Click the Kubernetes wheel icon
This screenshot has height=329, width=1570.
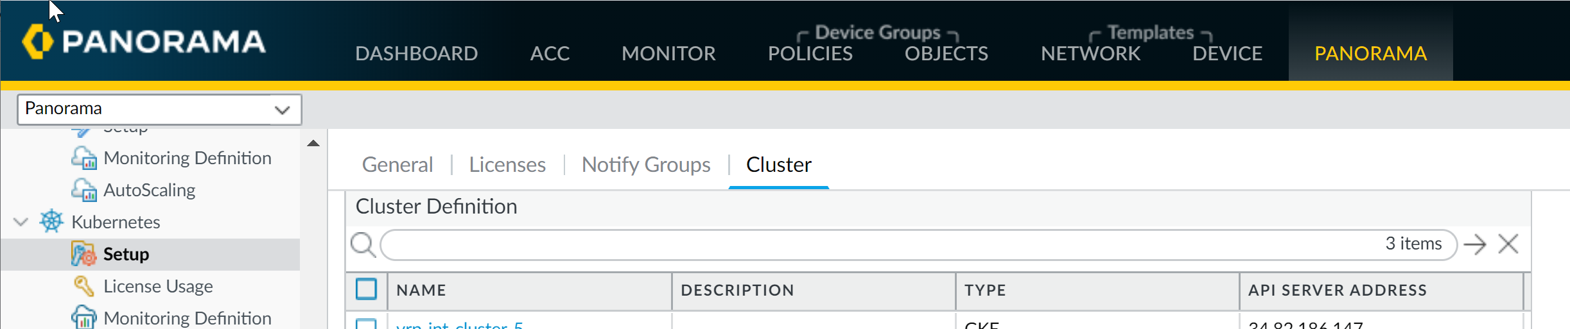pyautogui.click(x=51, y=221)
